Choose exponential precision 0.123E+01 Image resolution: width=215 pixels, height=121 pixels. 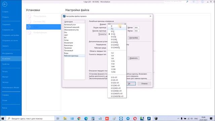[117, 83]
